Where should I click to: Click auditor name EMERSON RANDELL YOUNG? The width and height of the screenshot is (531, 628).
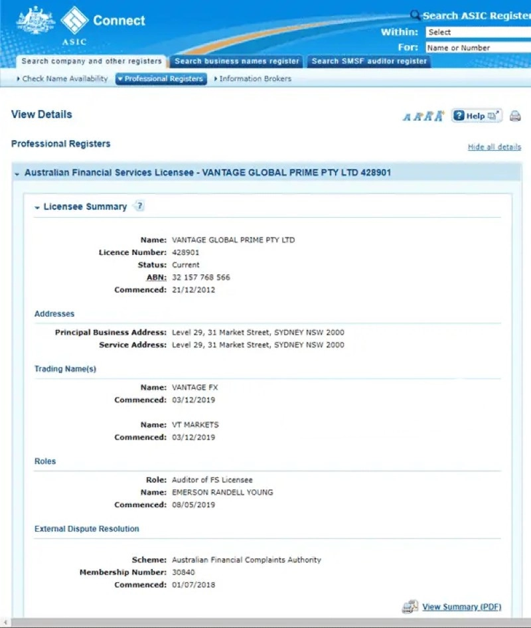[222, 492]
